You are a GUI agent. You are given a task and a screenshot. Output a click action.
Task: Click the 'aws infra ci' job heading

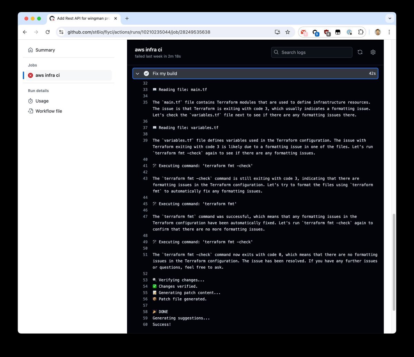pyautogui.click(x=148, y=50)
